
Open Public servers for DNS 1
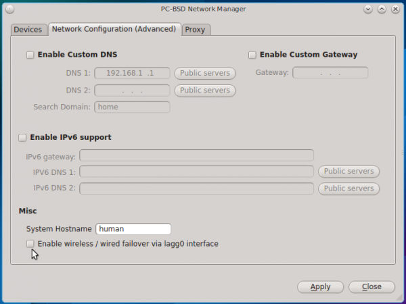click(205, 74)
